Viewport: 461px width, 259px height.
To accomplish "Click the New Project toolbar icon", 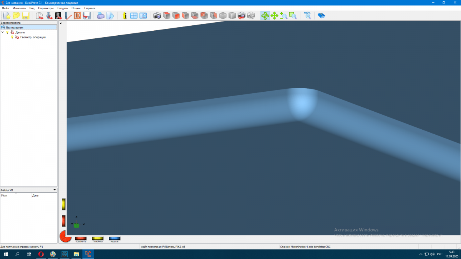I will 7,16.
